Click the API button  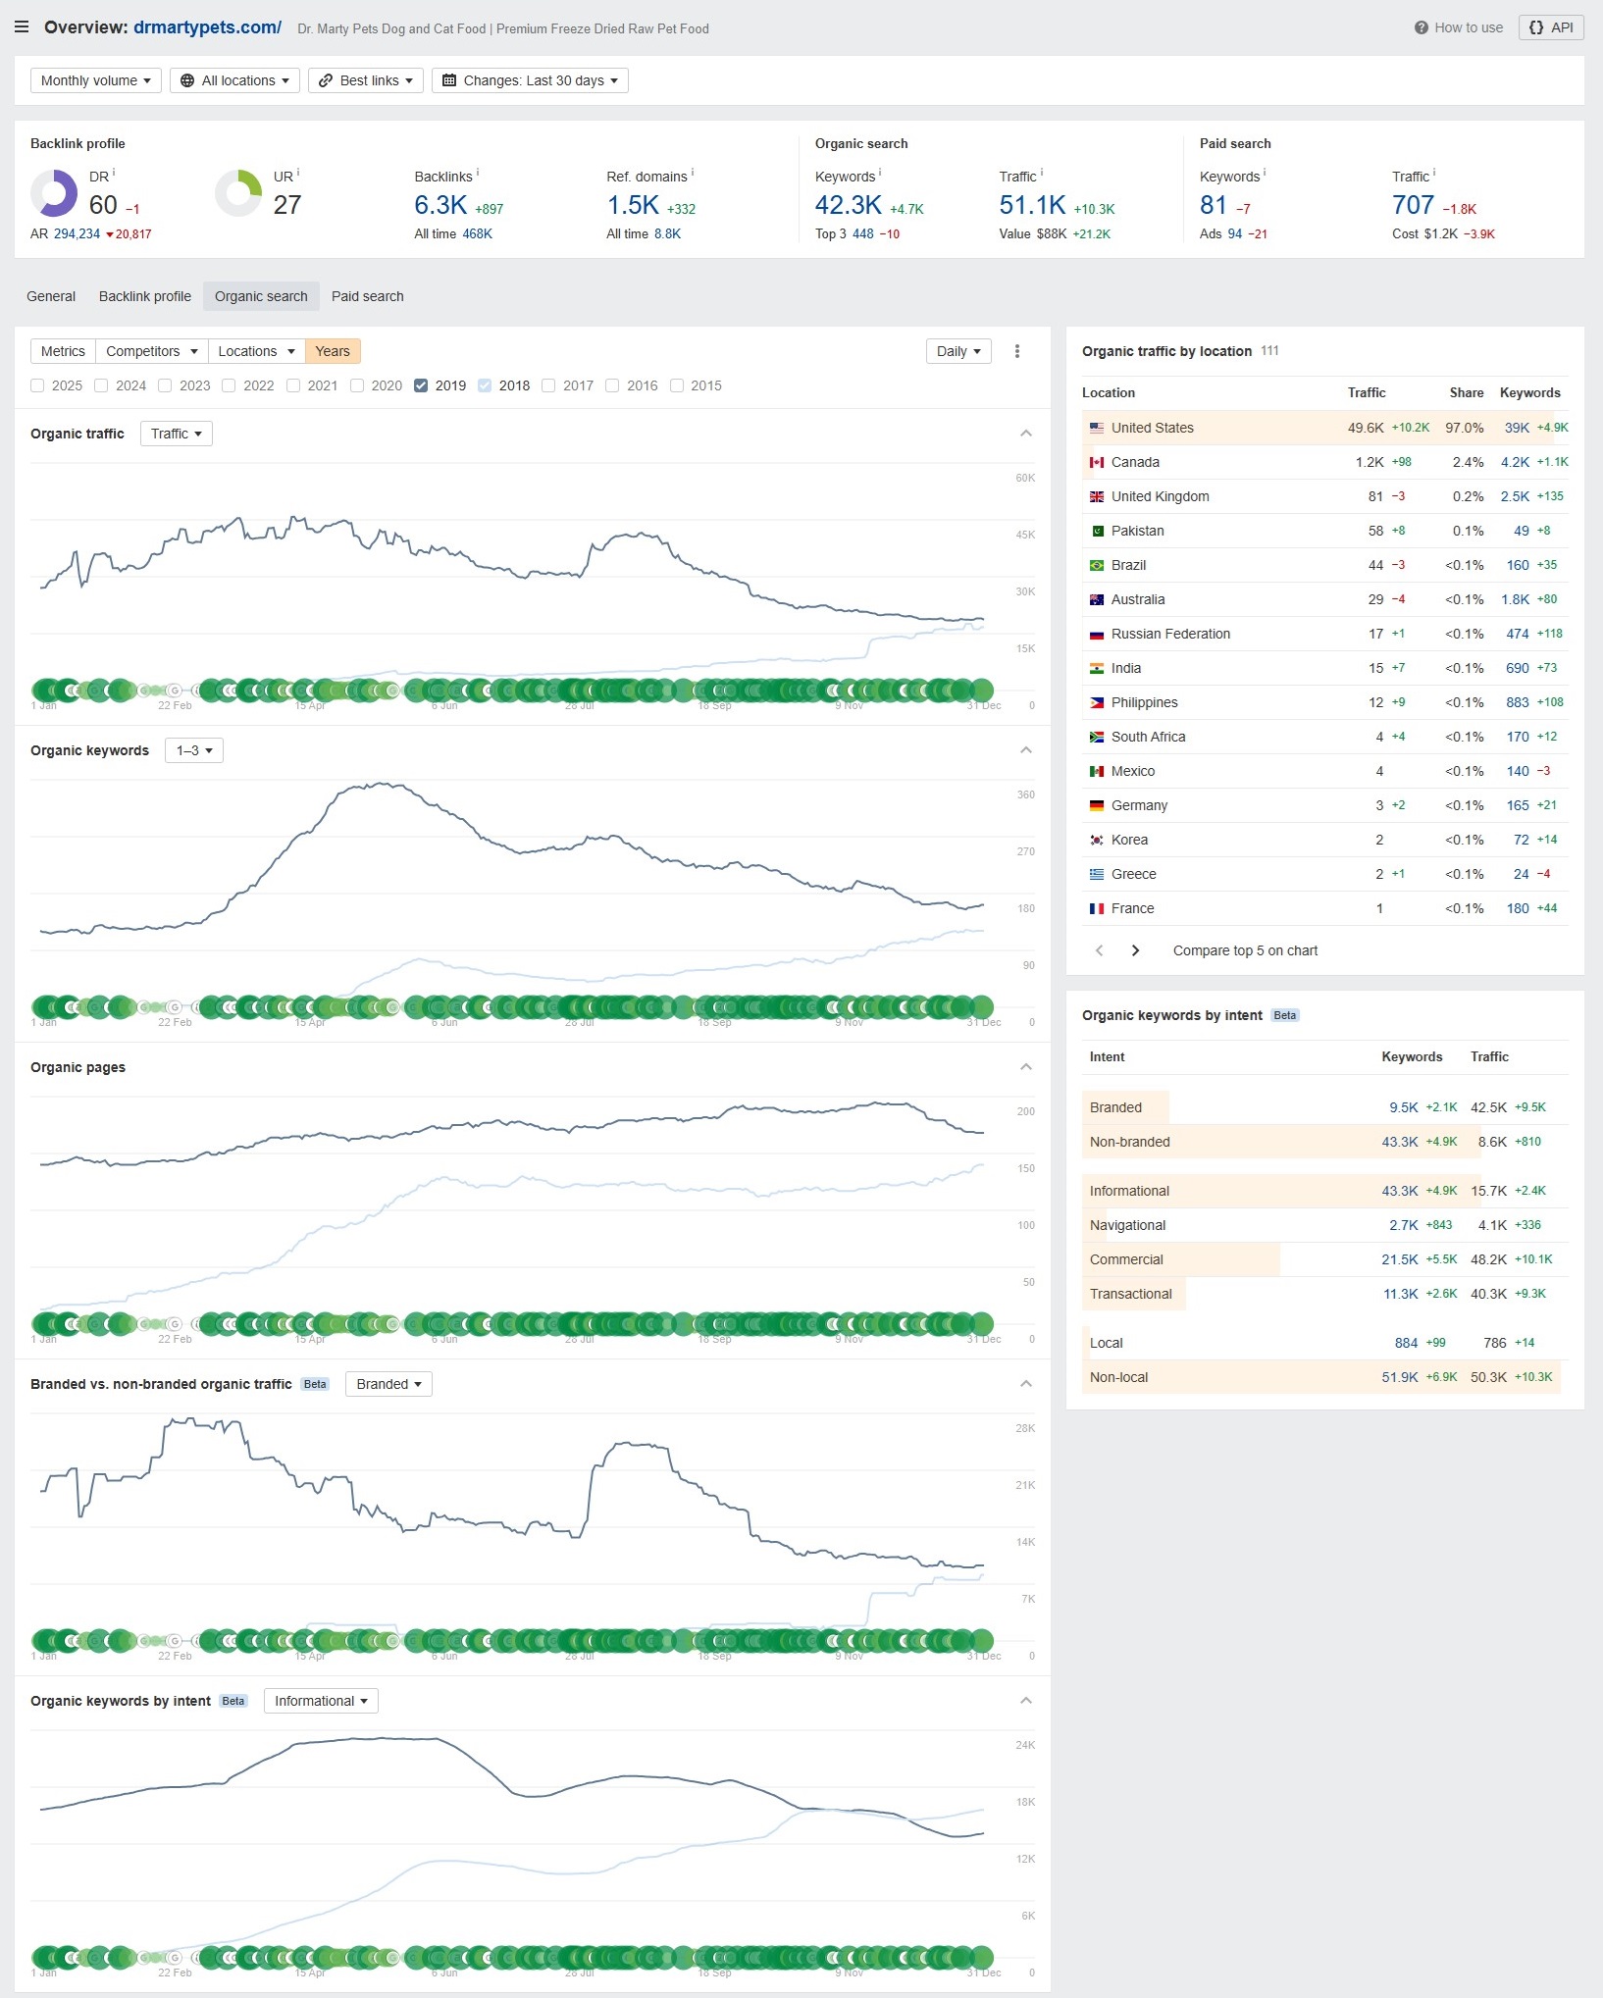[x=1550, y=27]
